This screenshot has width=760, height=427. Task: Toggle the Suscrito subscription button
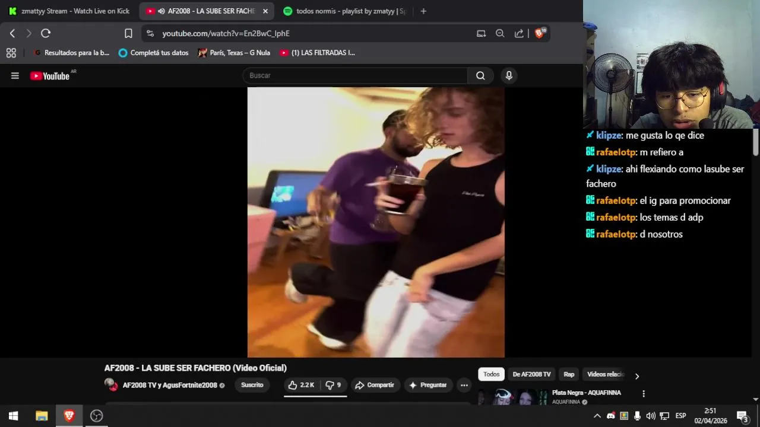point(252,385)
